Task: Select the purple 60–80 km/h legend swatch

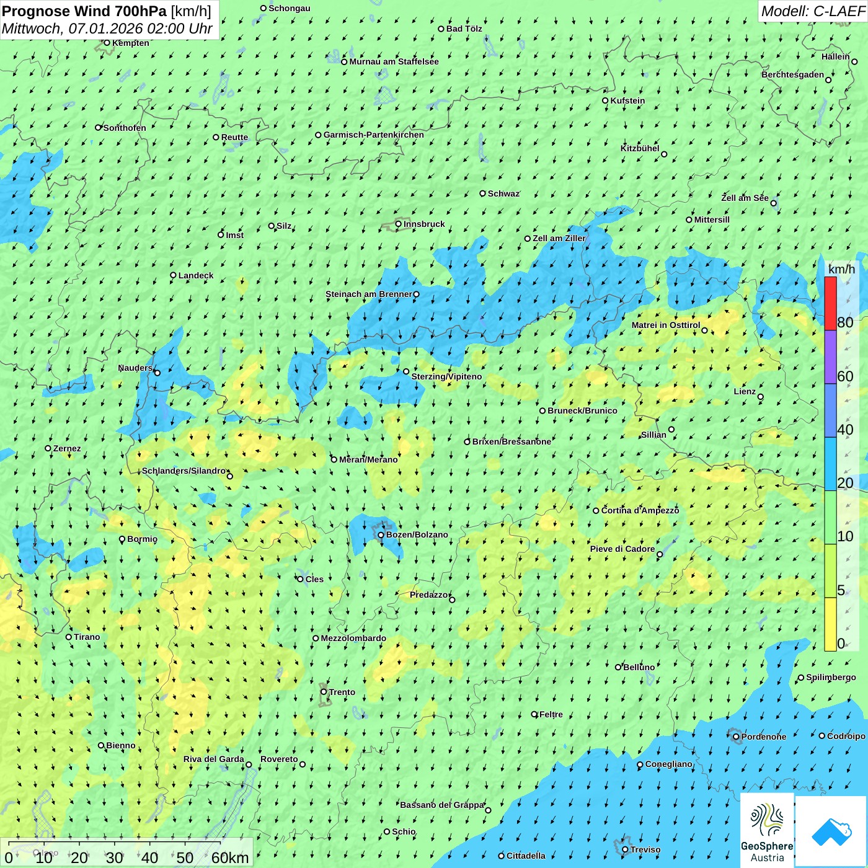Action: coord(830,357)
